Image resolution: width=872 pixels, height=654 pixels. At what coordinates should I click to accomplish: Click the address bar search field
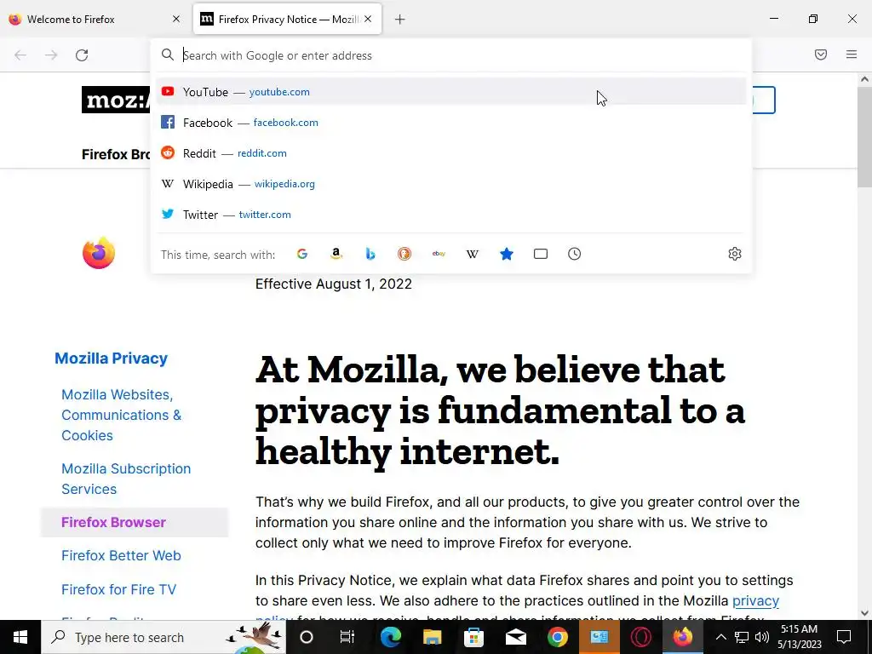(x=450, y=55)
